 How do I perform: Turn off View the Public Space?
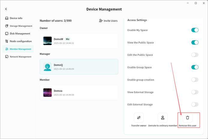point(195,43)
